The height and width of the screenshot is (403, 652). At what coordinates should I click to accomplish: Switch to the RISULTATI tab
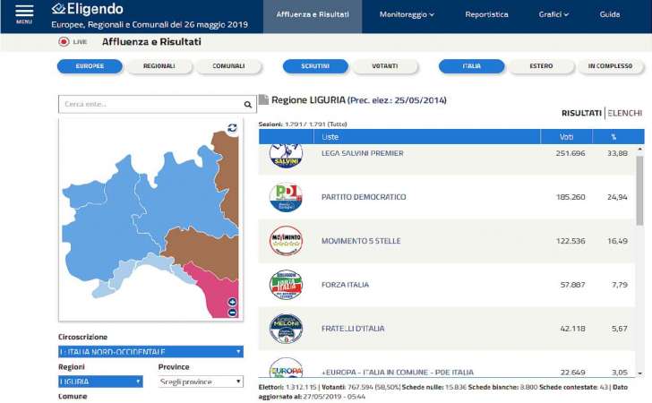tap(581, 113)
